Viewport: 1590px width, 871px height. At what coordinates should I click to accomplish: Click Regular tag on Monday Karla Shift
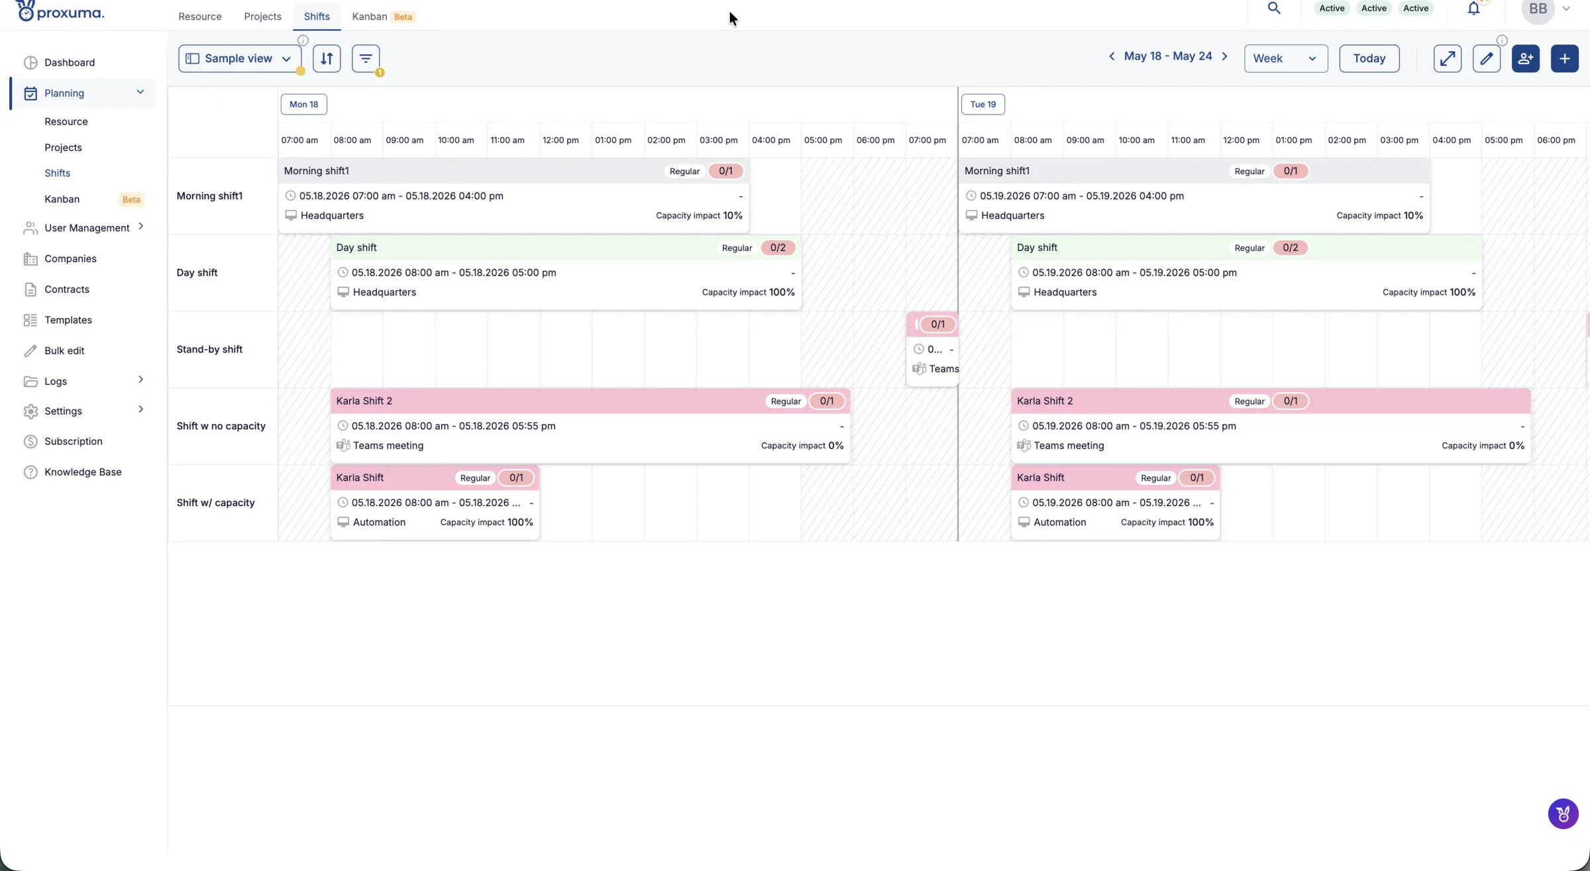tap(475, 478)
